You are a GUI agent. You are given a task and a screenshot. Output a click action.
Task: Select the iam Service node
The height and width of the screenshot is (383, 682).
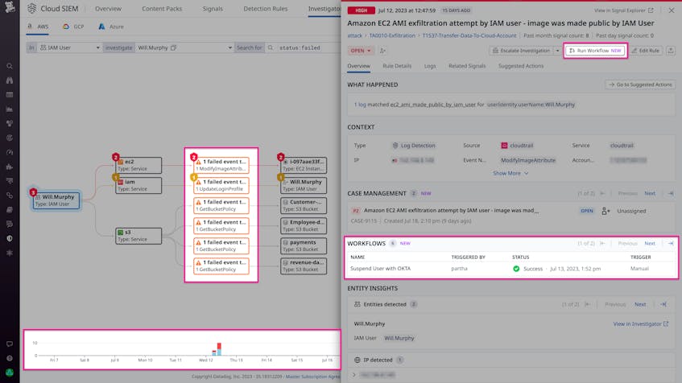point(138,185)
